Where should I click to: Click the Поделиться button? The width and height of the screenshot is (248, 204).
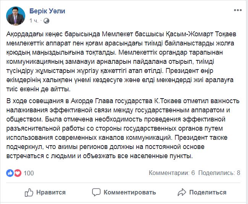(202, 193)
